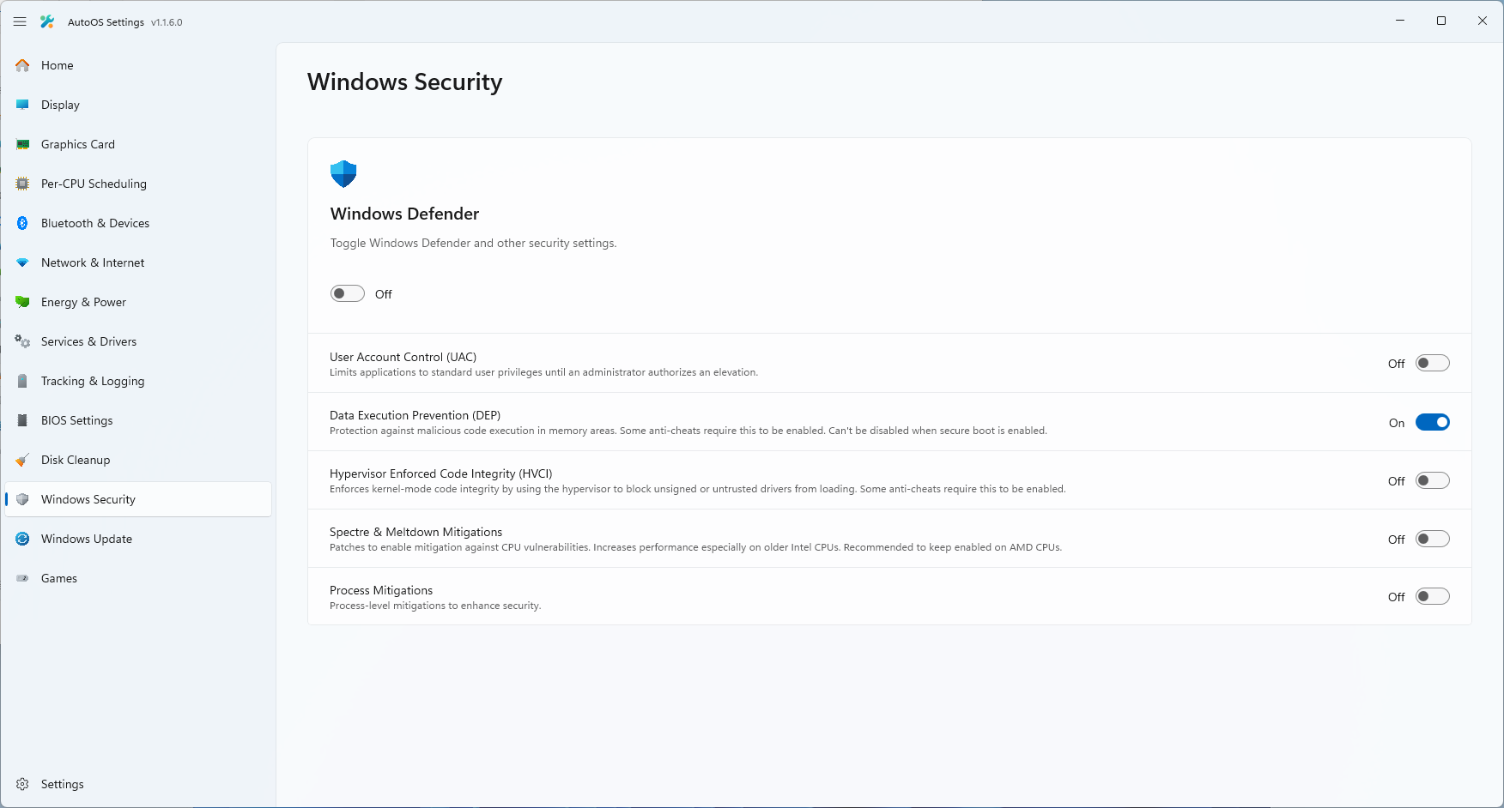Open Bluetooth & Devices page

point(138,223)
